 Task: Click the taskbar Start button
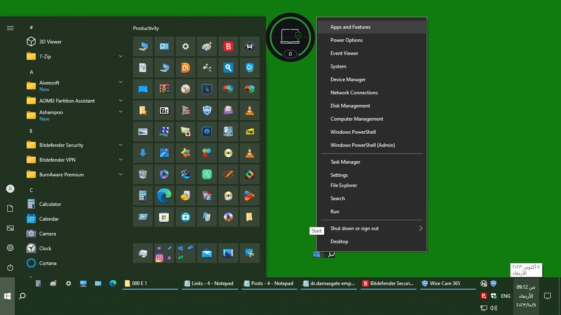(x=7, y=296)
